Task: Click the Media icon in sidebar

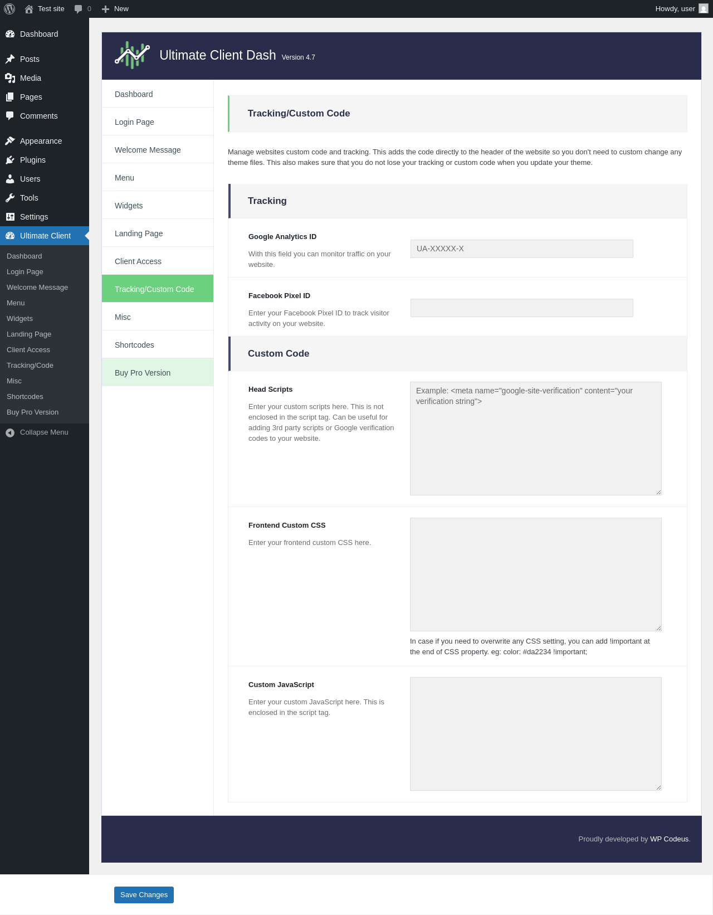Action: click(x=10, y=78)
